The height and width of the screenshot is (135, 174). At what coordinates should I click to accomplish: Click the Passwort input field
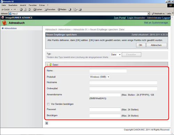(x=105, y=110)
